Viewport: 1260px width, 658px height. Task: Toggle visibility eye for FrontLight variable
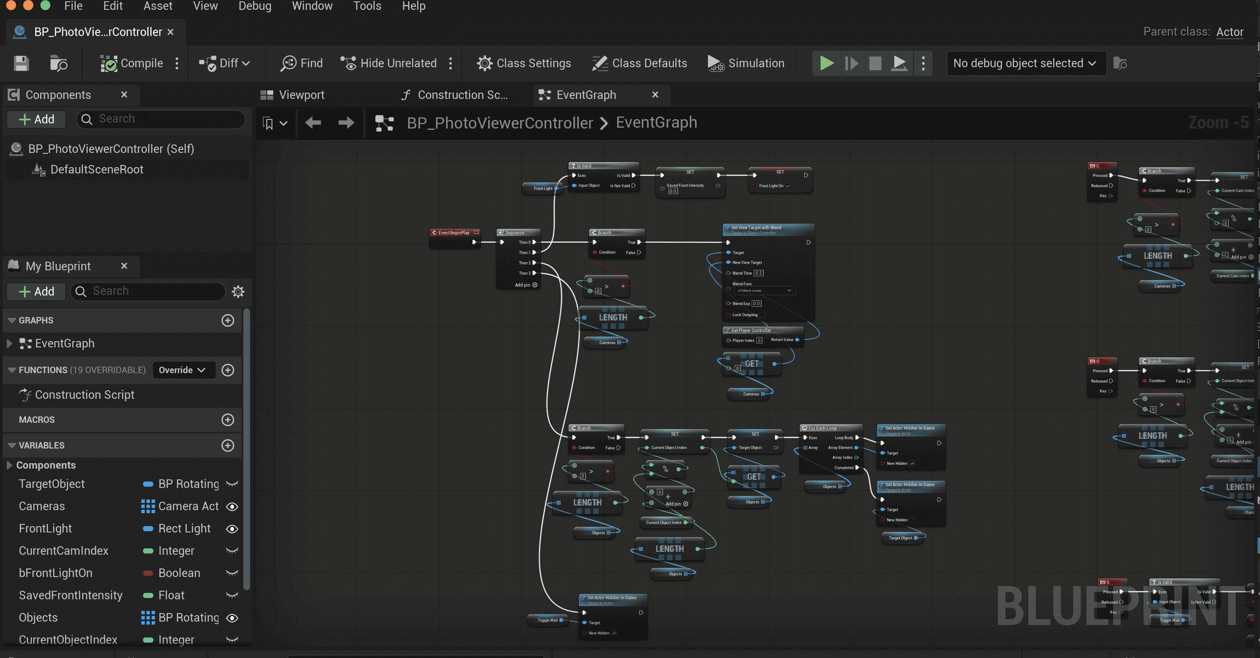[232, 529]
